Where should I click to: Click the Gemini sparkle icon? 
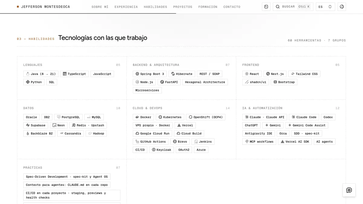pos(267,125)
